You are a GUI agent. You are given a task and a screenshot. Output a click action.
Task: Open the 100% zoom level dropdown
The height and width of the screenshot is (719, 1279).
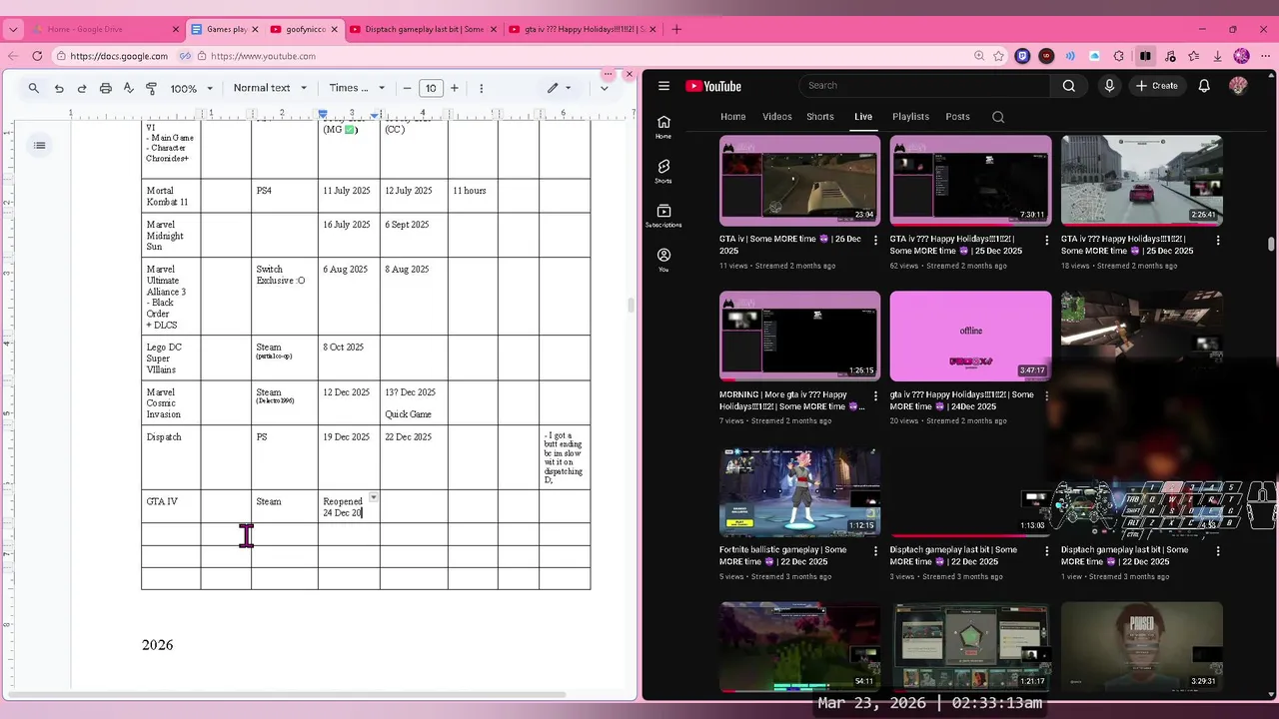click(x=191, y=88)
